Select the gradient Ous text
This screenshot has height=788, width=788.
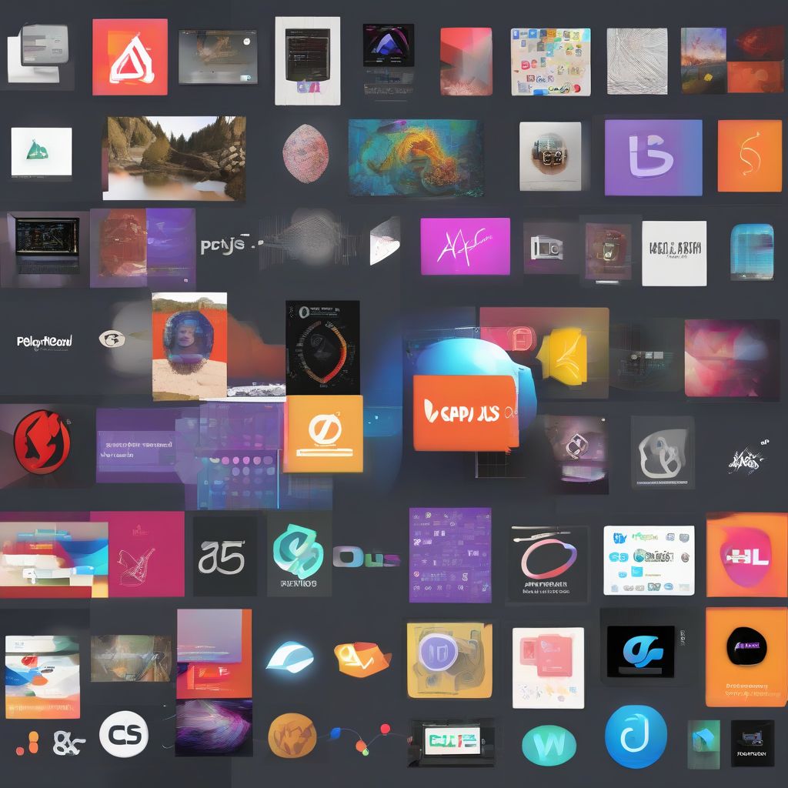[x=366, y=558]
